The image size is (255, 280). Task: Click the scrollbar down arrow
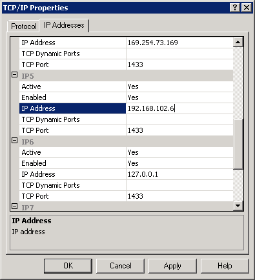pos(238,206)
